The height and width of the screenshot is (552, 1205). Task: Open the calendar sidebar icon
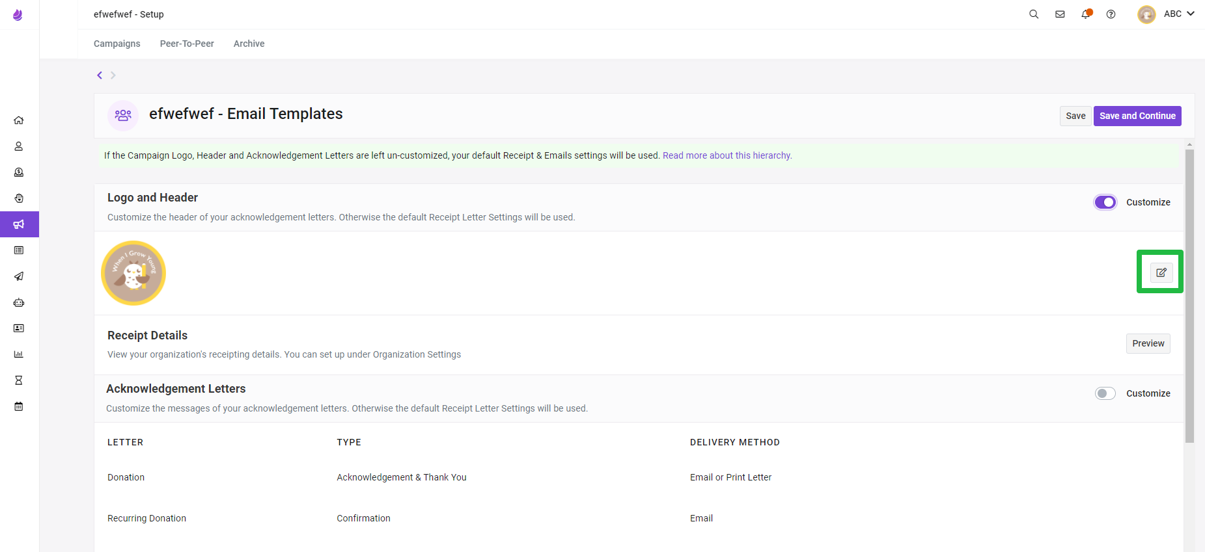tap(19, 406)
